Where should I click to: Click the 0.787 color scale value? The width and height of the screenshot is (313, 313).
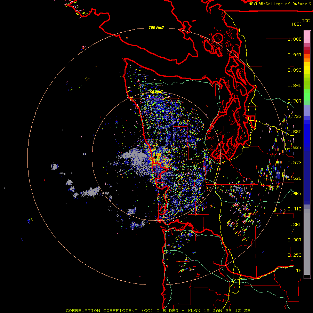[x=295, y=101]
